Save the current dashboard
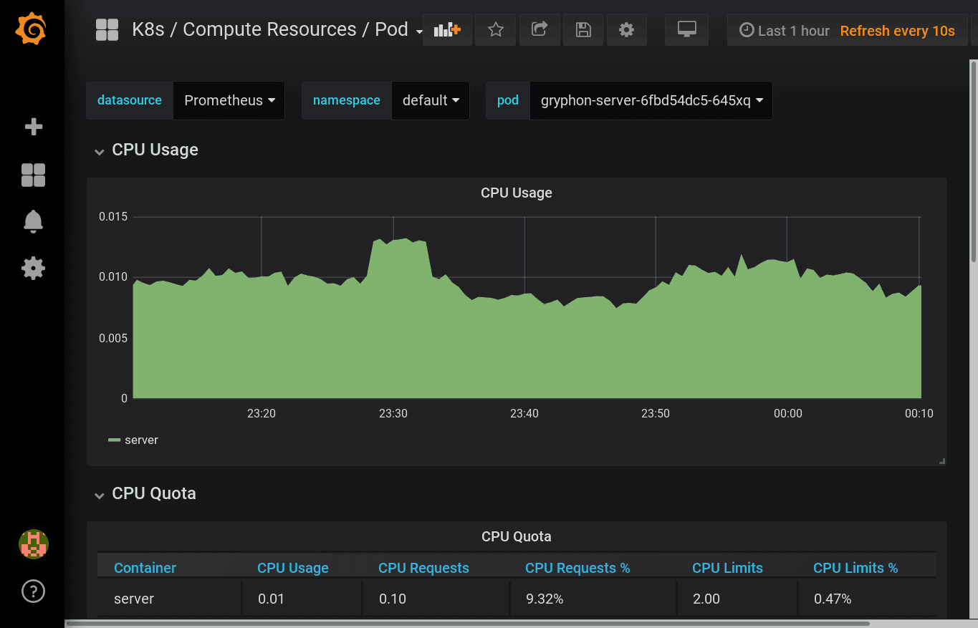The height and width of the screenshot is (628, 978). point(583,29)
